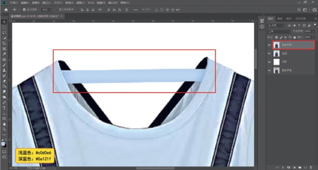This screenshot has height=170, width=318.
Task: Open the Opacity slider dropdown arrow
Action: pyautogui.click(x=314, y=31)
